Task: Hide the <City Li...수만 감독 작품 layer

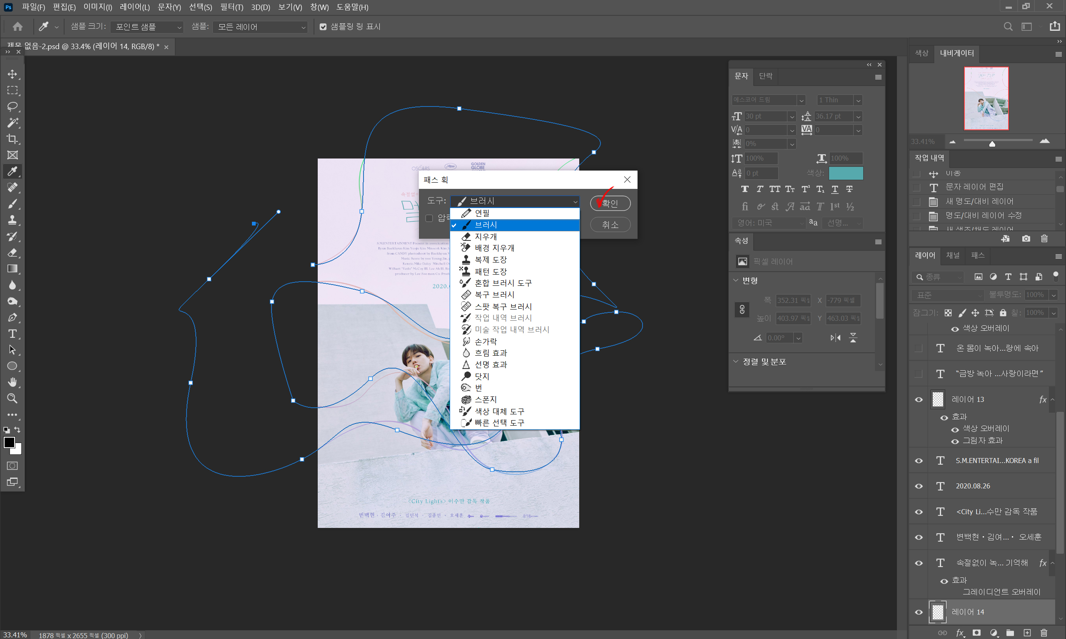Action: pos(919,512)
